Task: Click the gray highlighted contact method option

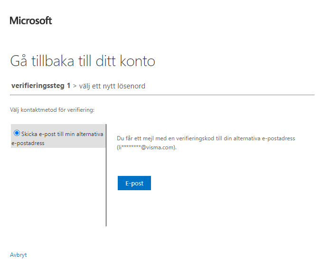Action: [58, 136]
